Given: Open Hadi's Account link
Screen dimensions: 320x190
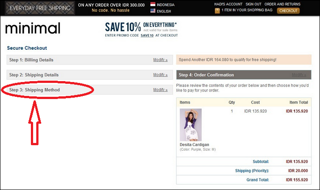Looking at the screenshot, I should tap(228, 4).
